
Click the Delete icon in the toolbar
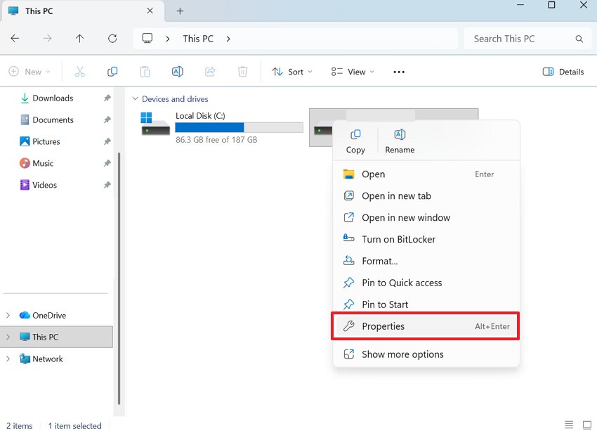click(x=242, y=71)
